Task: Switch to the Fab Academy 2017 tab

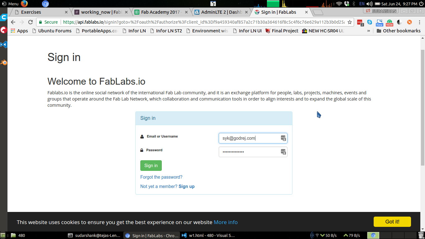Action: click(x=161, y=12)
